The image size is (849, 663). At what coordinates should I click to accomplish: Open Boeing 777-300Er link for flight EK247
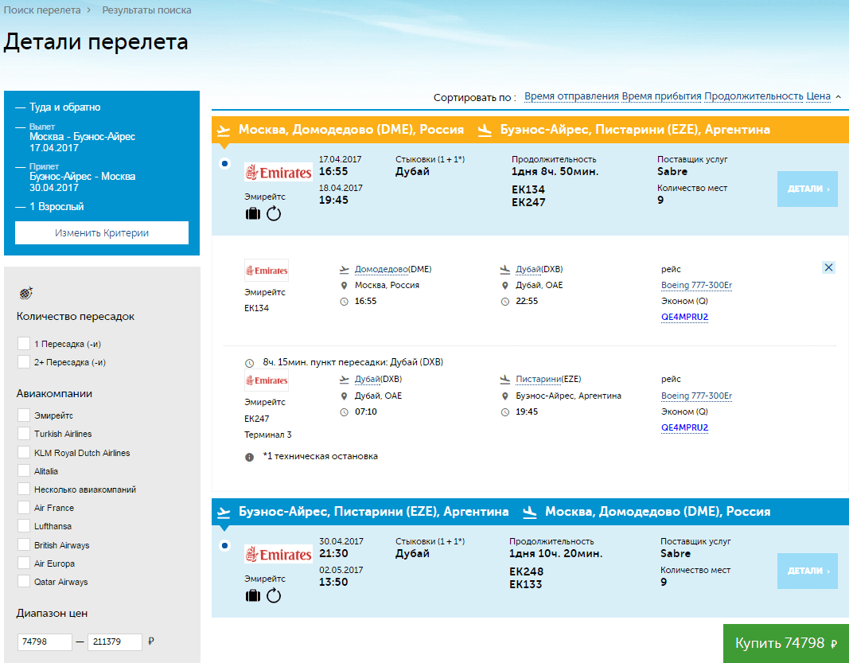696,396
